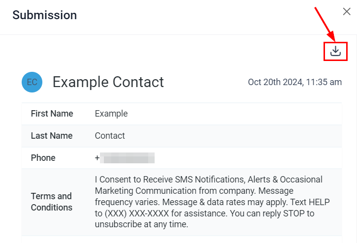
Task: Download the submission via the download icon
Action: (x=335, y=51)
